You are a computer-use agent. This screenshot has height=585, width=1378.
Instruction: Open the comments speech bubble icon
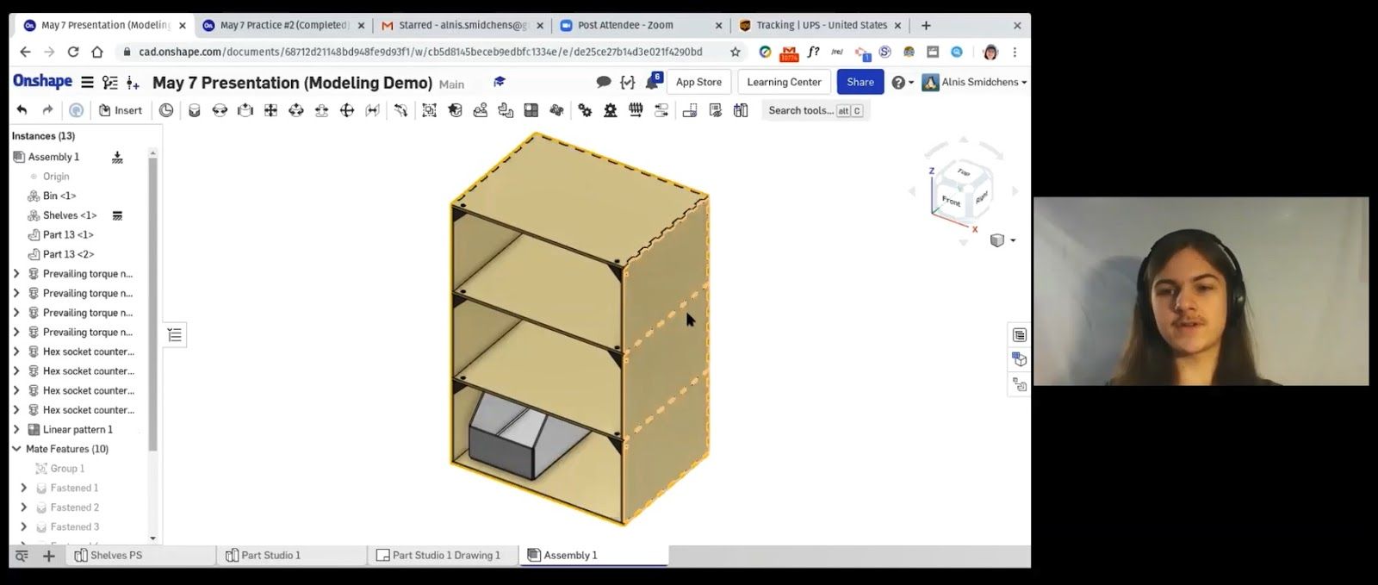[x=603, y=83]
